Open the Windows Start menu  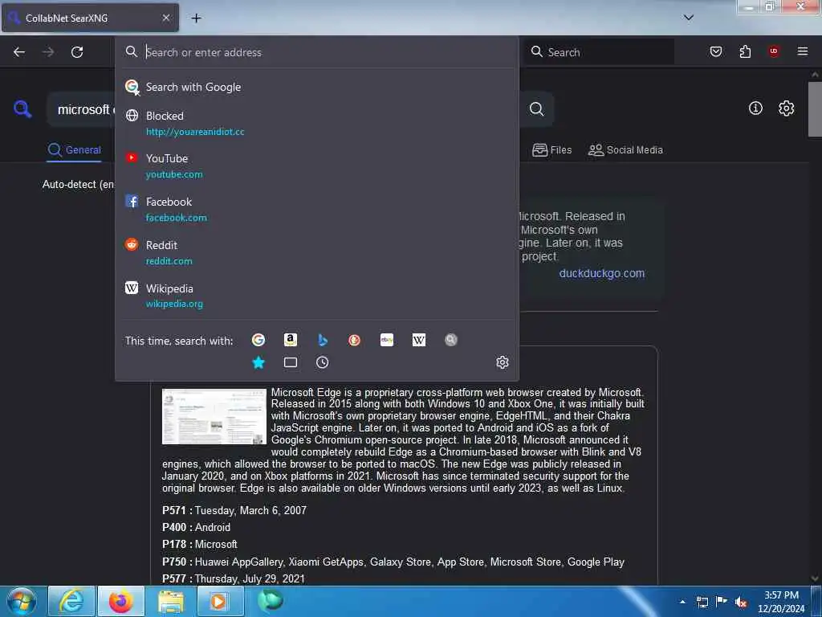[22, 601]
